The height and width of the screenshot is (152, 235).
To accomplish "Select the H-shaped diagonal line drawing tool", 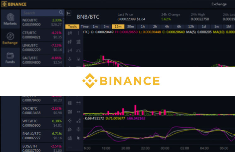I will pos(70,50).
